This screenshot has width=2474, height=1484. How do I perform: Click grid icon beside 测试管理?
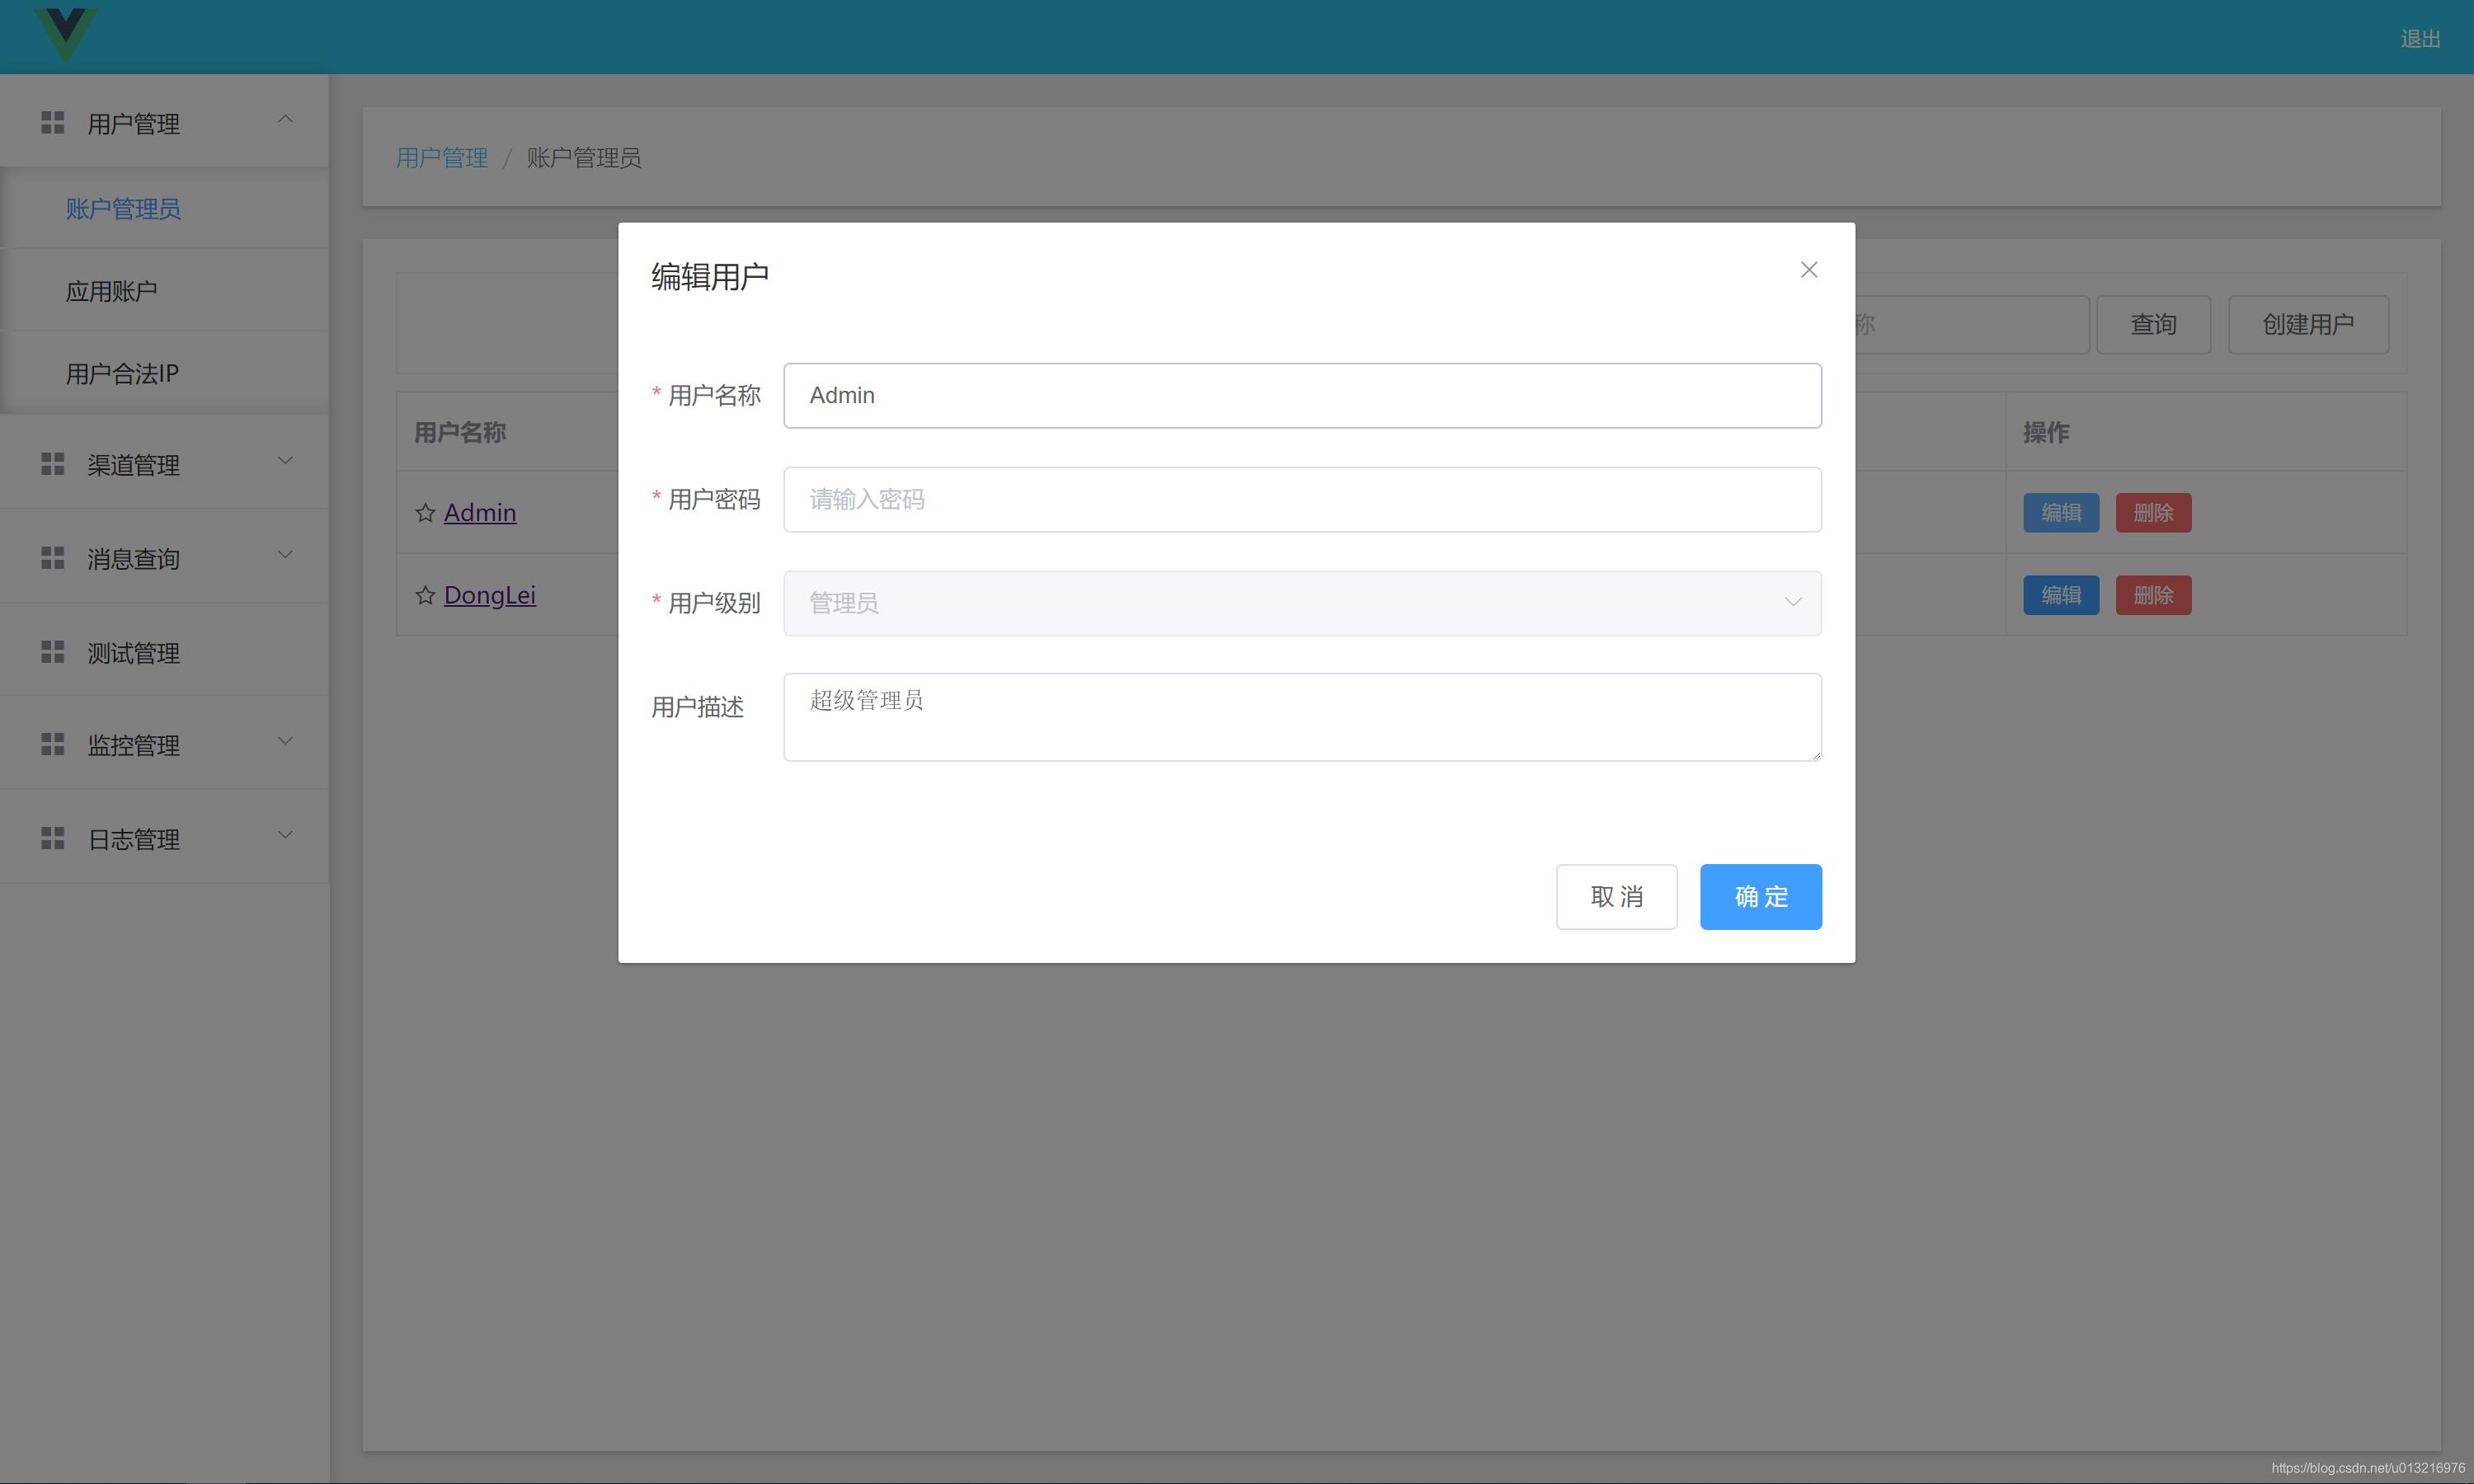[52, 652]
